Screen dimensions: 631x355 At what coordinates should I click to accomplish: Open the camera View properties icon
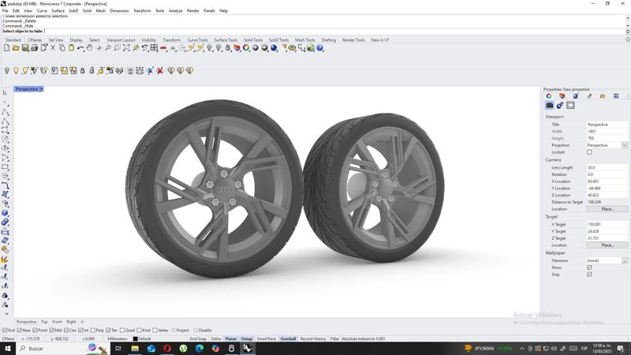pos(550,105)
